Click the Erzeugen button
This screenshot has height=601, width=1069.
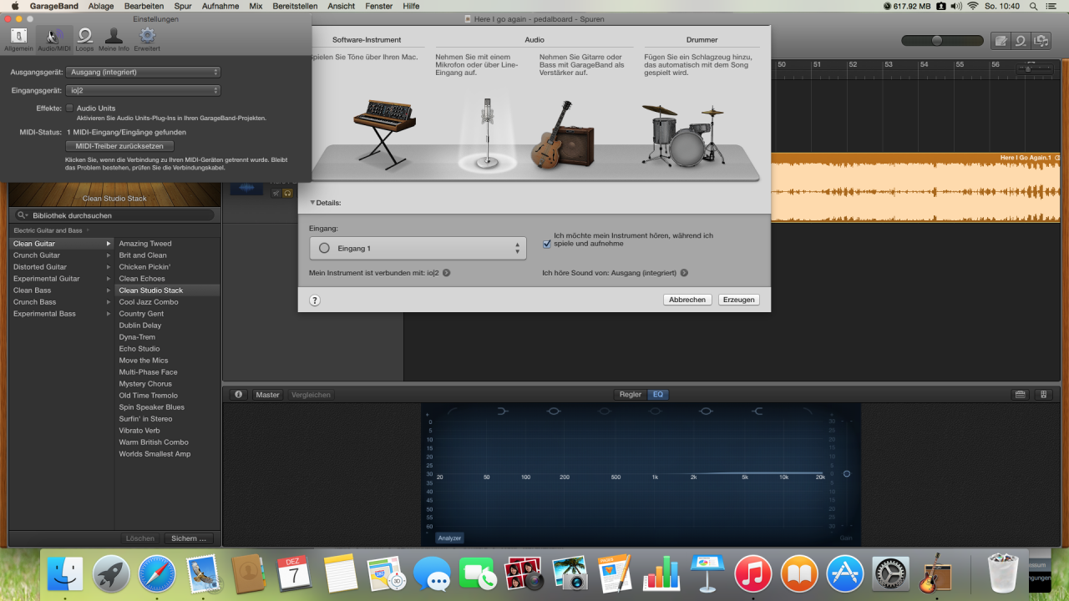(x=739, y=300)
